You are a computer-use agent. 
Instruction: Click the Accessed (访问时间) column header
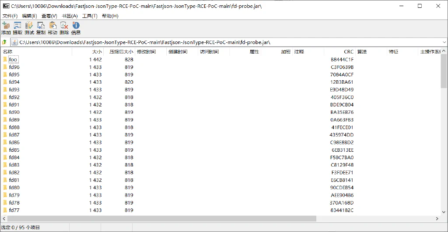point(213,51)
